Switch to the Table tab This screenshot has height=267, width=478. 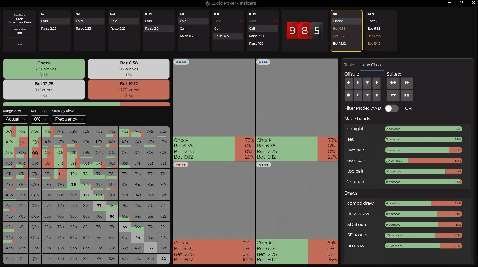click(349, 65)
